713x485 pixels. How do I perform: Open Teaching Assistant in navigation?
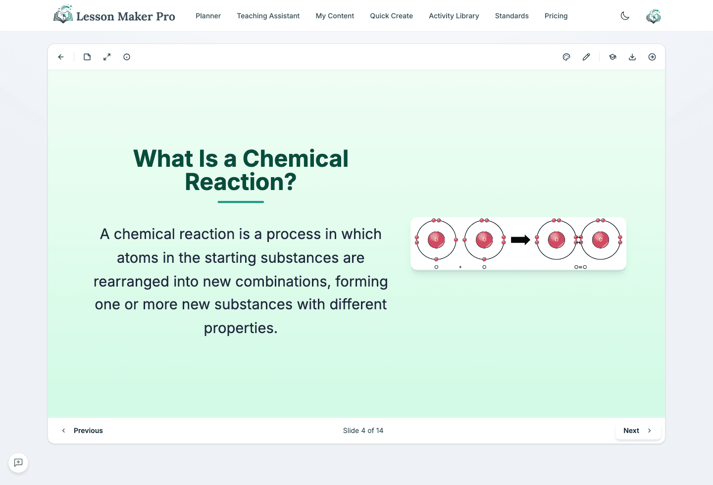(x=268, y=16)
